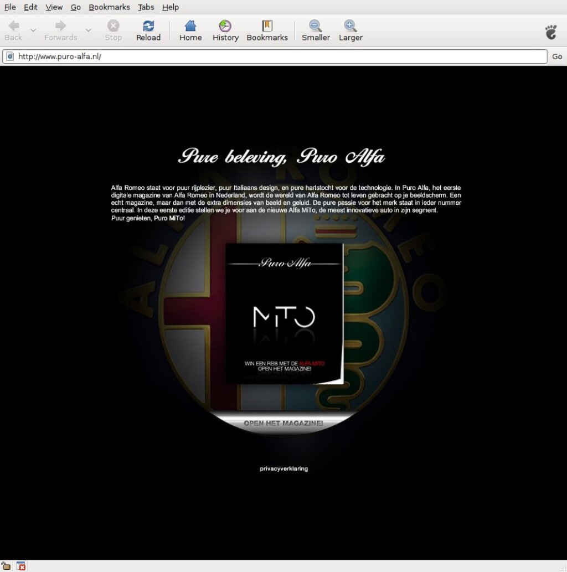Click the security lock status bar icon
The image size is (567, 572).
click(6, 566)
